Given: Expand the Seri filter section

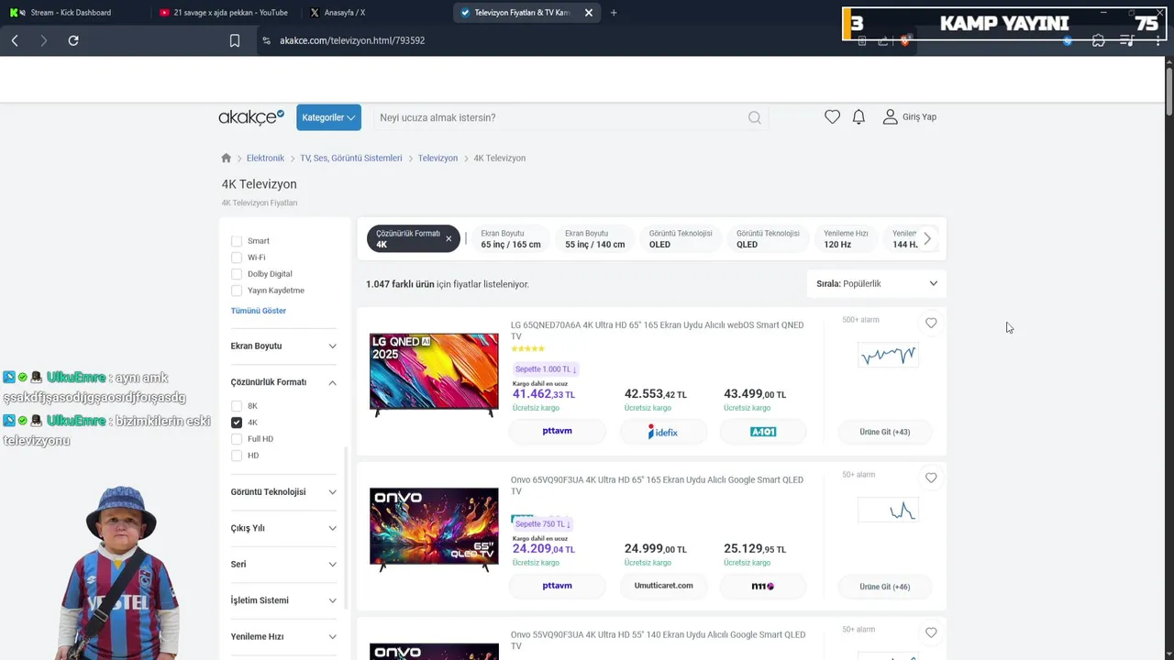Looking at the screenshot, I should (283, 565).
